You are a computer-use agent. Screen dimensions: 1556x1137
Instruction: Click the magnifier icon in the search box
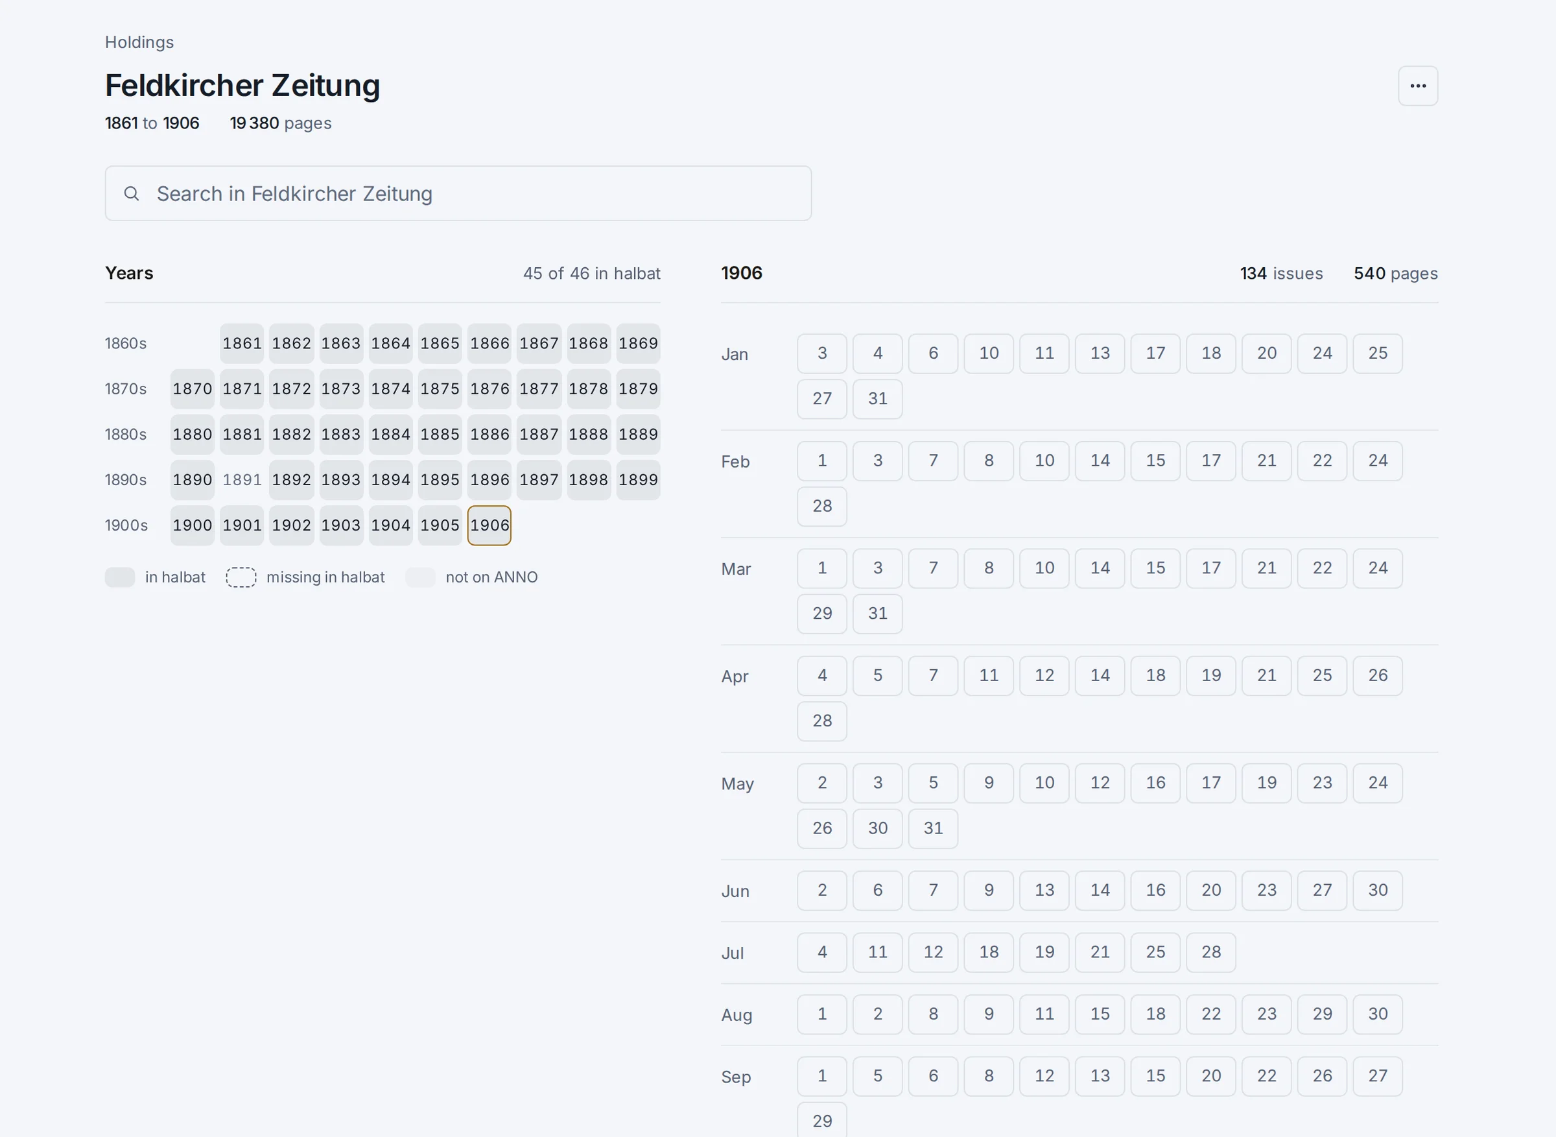(132, 193)
